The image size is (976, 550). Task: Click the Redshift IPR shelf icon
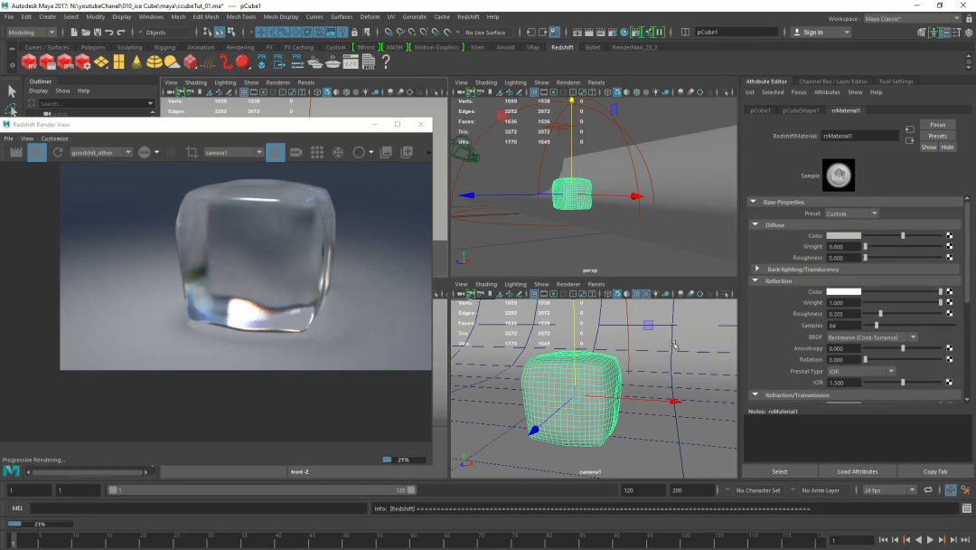pos(64,62)
